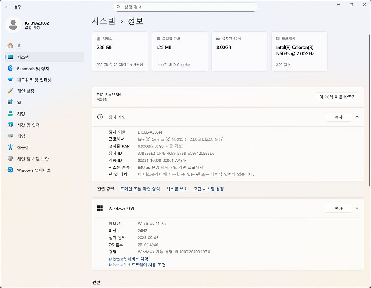
Task: Open Microsoft 소프트웨어 사용 조건 link
Action: click(137, 265)
